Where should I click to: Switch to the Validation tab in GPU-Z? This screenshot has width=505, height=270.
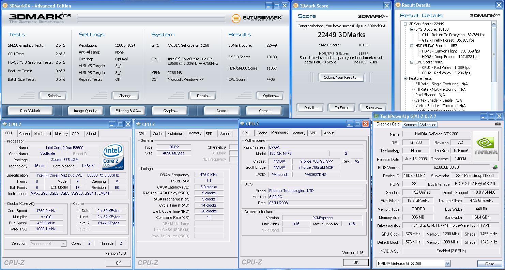[428, 125]
